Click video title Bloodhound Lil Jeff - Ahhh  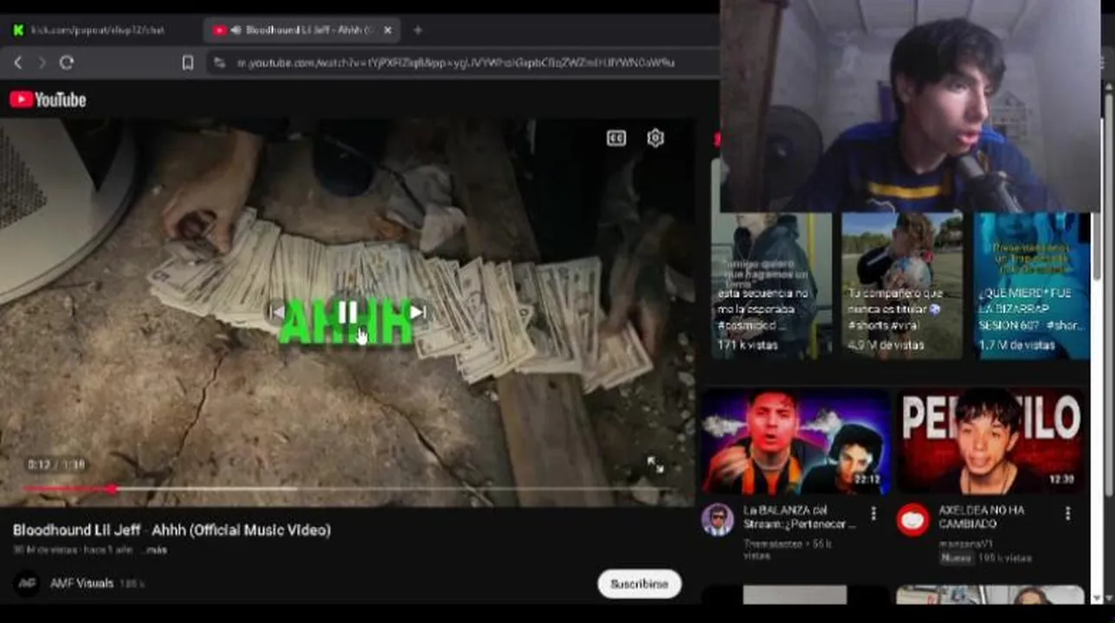click(171, 530)
